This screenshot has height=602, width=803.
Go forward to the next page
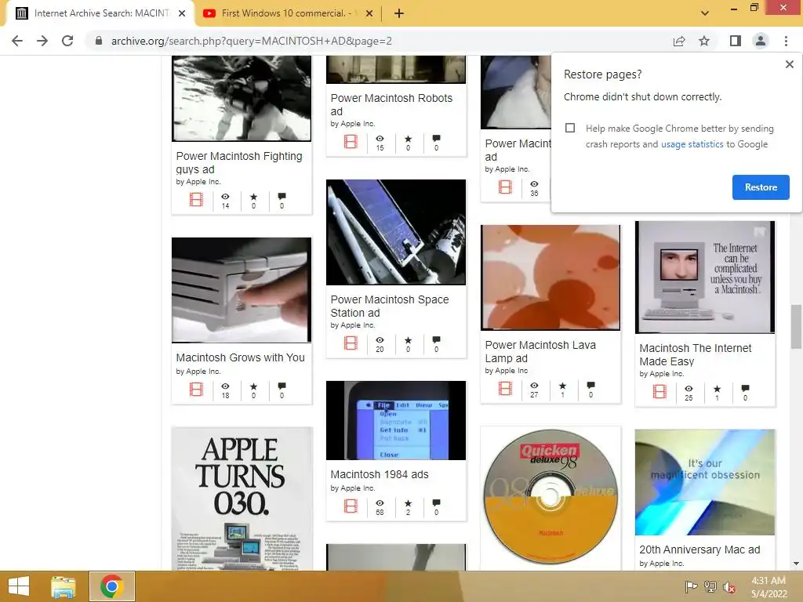42,41
